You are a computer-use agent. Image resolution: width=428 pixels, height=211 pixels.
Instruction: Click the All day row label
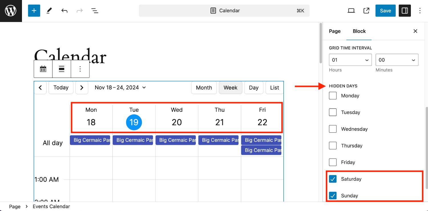click(x=53, y=143)
